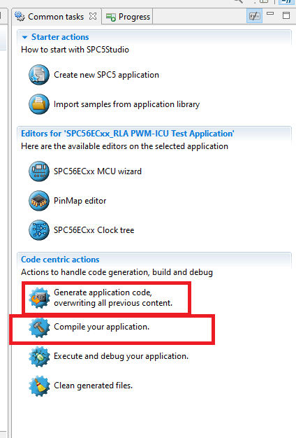This screenshot has height=438, width=296.
Task: Click the Generate application code gear icon
Action: 39,298
